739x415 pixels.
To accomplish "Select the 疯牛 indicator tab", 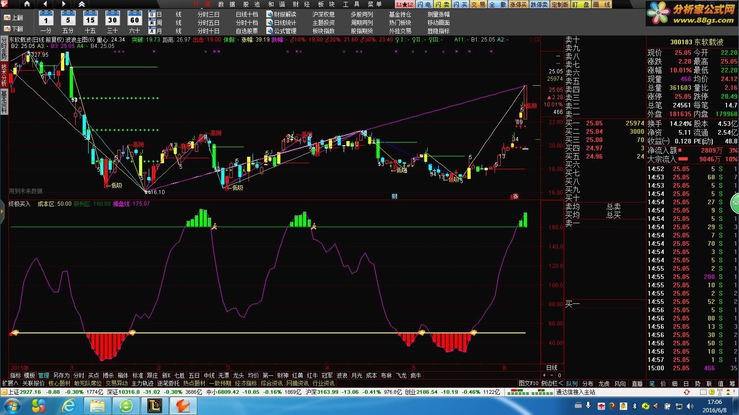I will (x=416, y=375).
